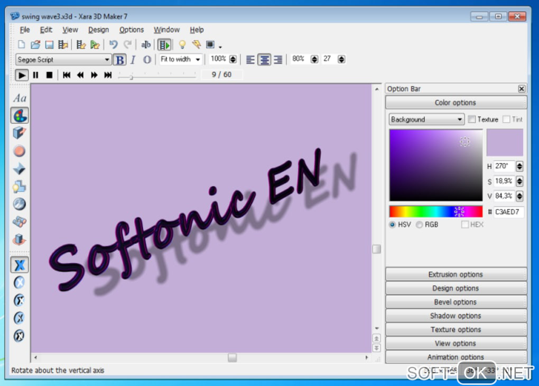Adjust the 80% spacing stepper
Screen dimensions: 539x386
pos(314,59)
